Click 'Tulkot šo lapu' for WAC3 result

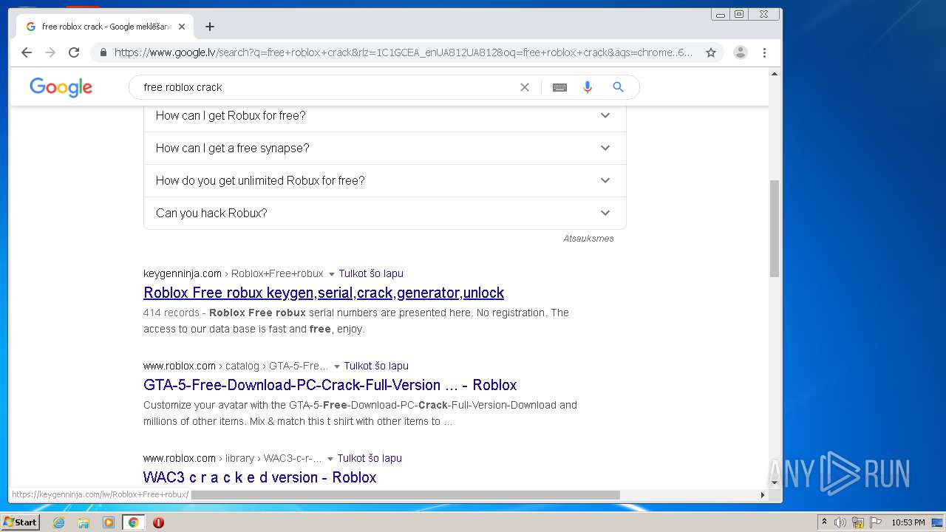[x=370, y=458]
